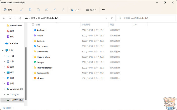Select the Screenshots folder name

[x=43, y=73]
